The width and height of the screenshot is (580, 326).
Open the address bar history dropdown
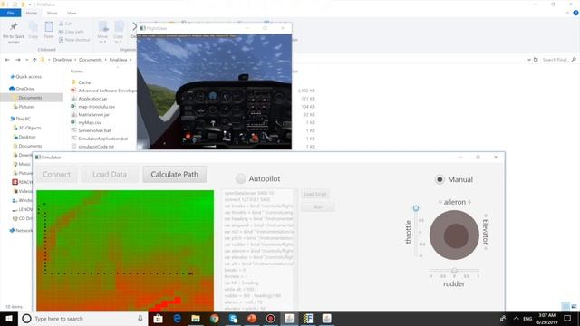(529, 60)
